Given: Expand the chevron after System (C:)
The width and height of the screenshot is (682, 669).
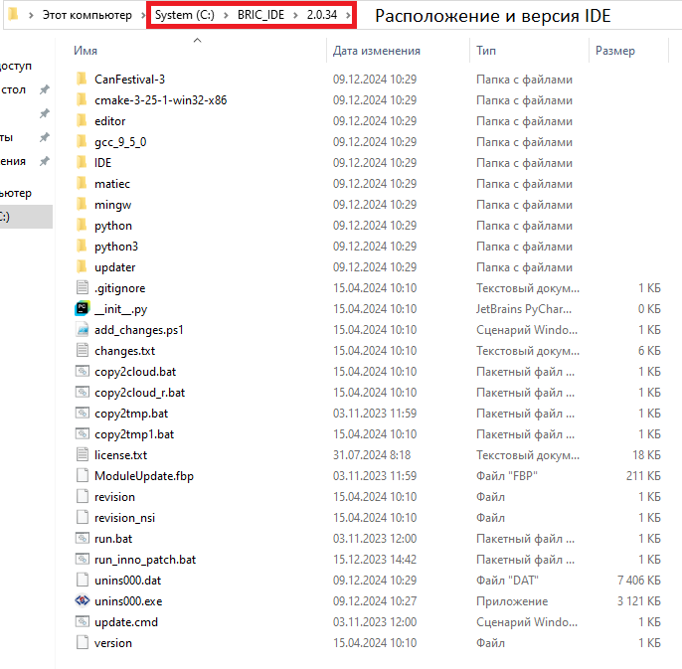Looking at the screenshot, I should pos(226,15).
